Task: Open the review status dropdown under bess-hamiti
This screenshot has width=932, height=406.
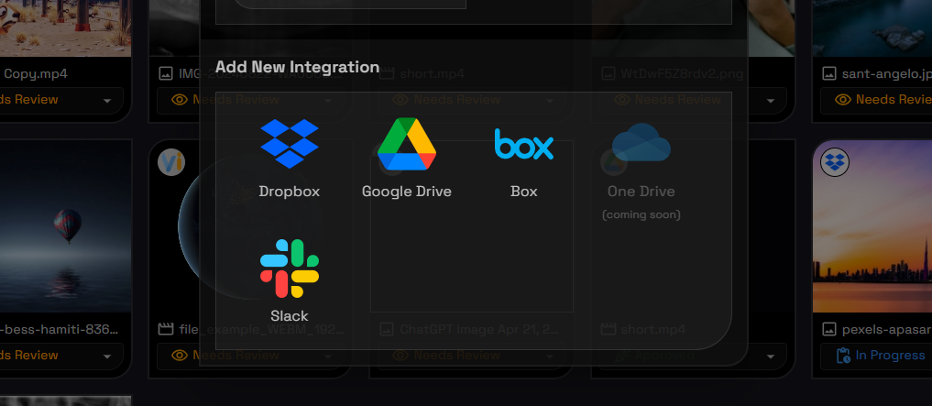Action: point(60,356)
